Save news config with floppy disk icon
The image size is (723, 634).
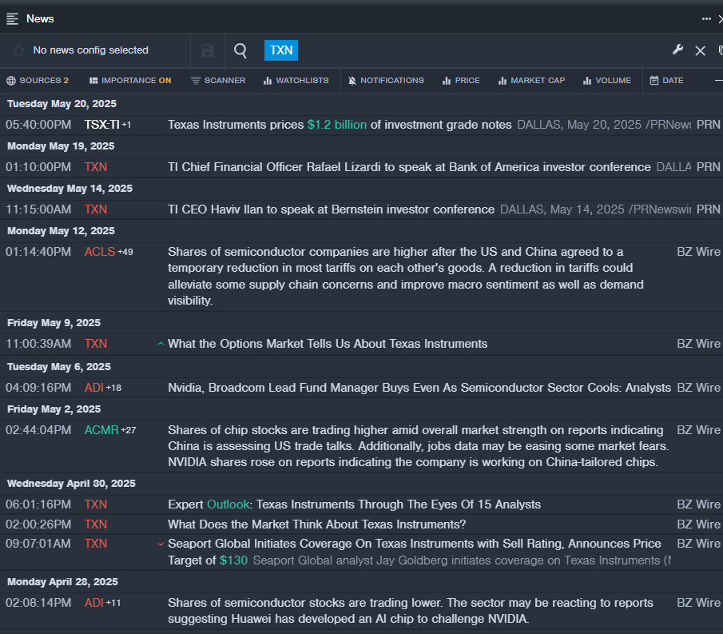(208, 50)
